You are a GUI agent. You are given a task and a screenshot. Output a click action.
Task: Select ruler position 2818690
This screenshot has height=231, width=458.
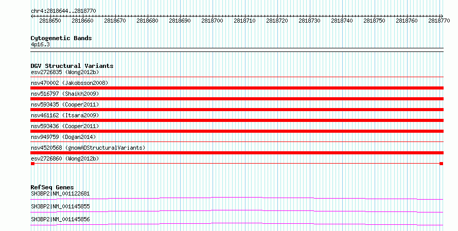180,21
